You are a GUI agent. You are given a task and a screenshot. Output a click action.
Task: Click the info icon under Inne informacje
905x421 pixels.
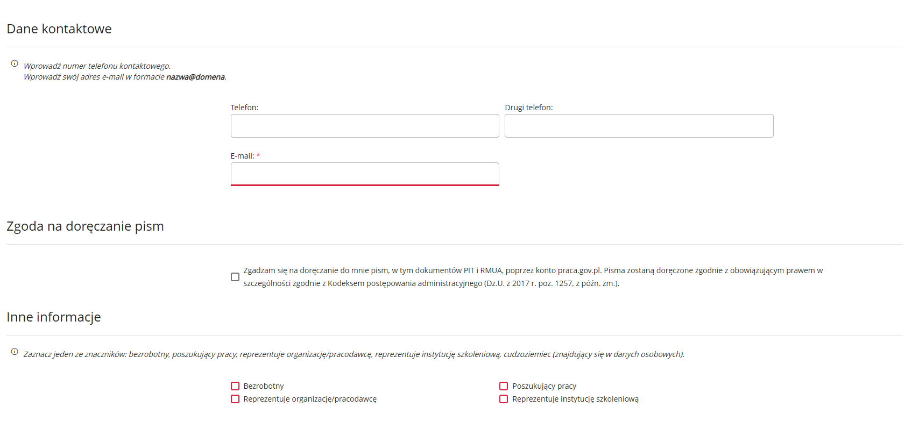point(15,352)
